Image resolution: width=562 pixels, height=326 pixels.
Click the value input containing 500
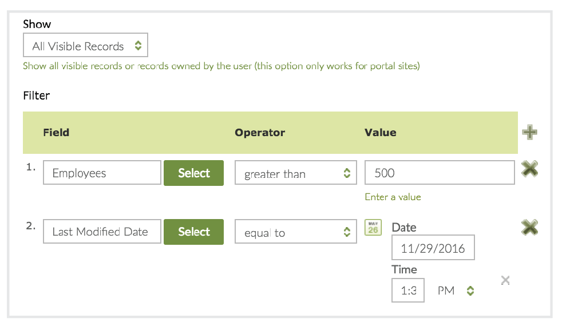click(x=439, y=173)
